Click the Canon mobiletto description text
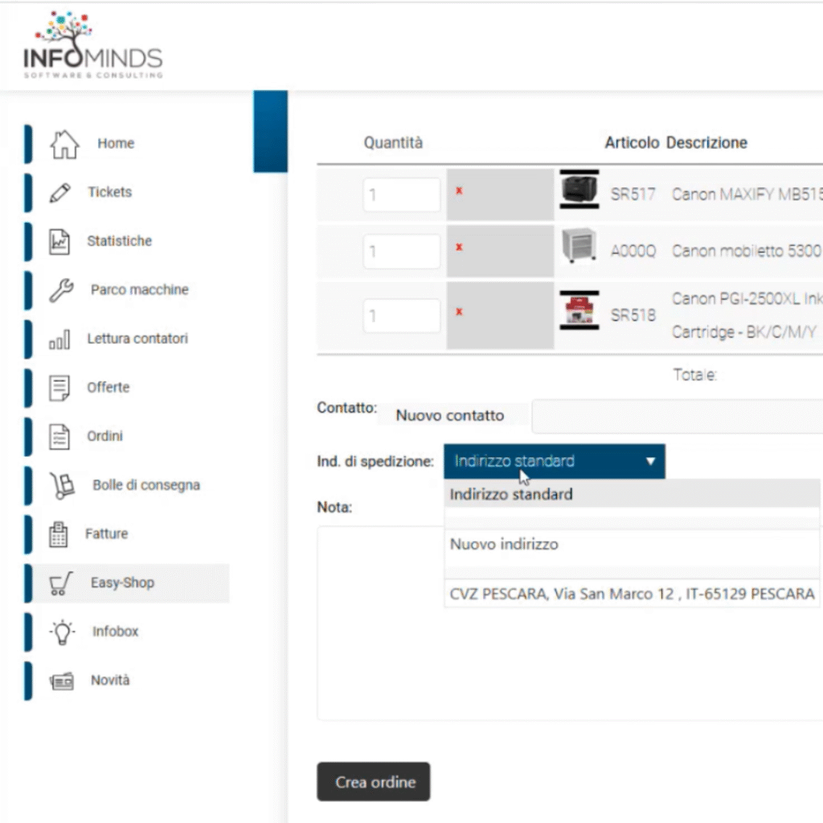Image resolution: width=823 pixels, height=823 pixels. [747, 251]
